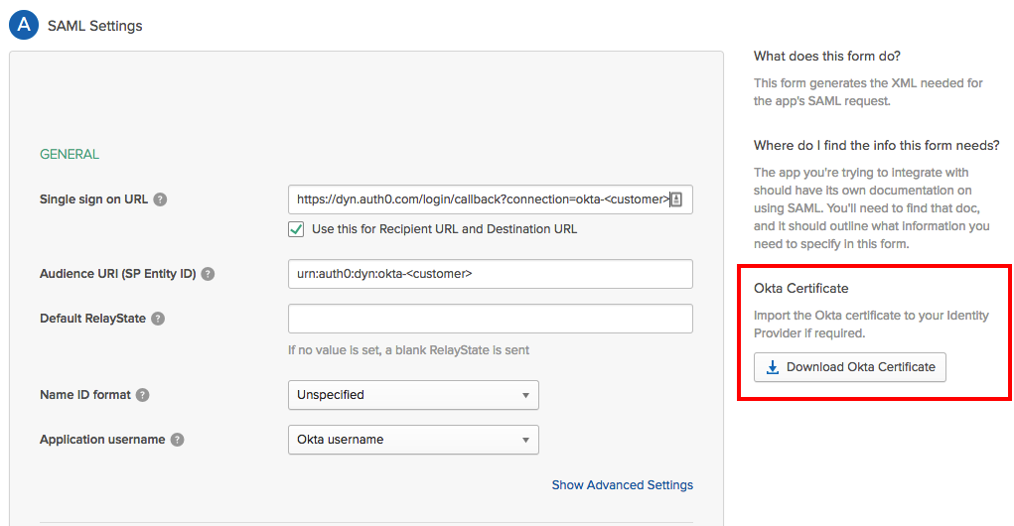Screen dimensions: 1014x526
Task: Click the download arrow icon for Okta Certificate
Action: point(772,367)
